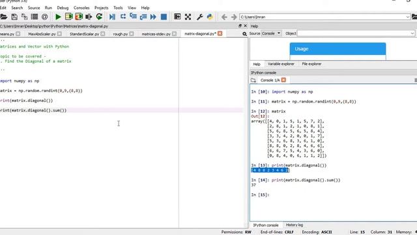Open the file list icon
This screenshot has width=417, height=235.
[35, 17]
